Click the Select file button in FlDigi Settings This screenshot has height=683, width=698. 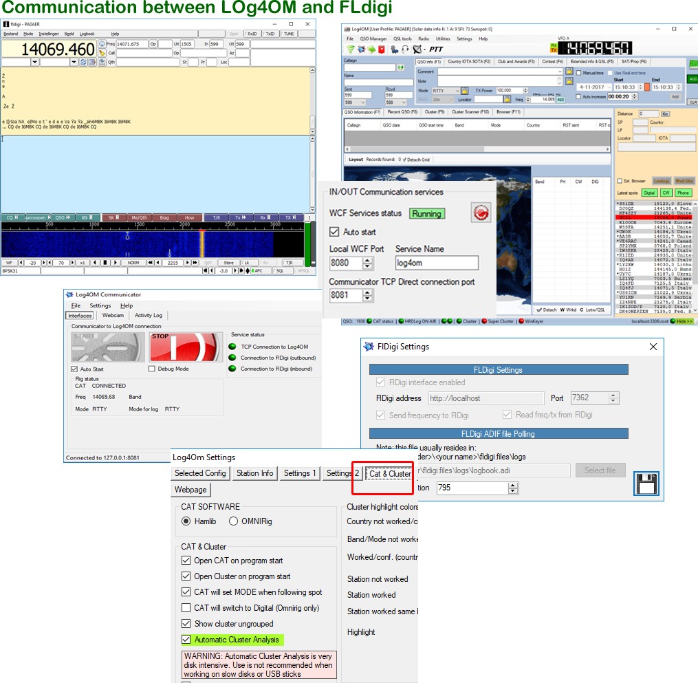click(600, 470)
